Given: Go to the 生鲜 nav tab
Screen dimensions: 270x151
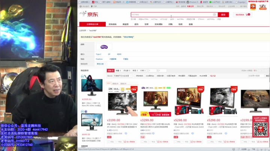Looking at the screenshot, I should coord(146,24).
